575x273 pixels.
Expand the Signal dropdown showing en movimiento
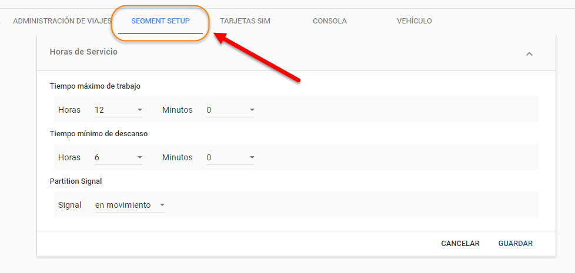coord(129,205)
